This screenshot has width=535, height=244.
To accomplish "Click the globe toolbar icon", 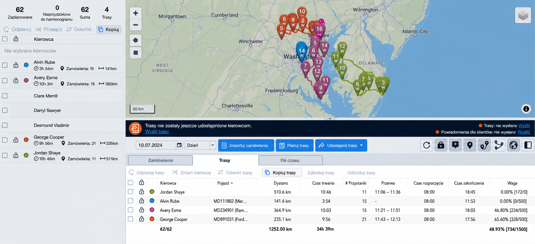I will pyautogui.click(x=514, y=145).
